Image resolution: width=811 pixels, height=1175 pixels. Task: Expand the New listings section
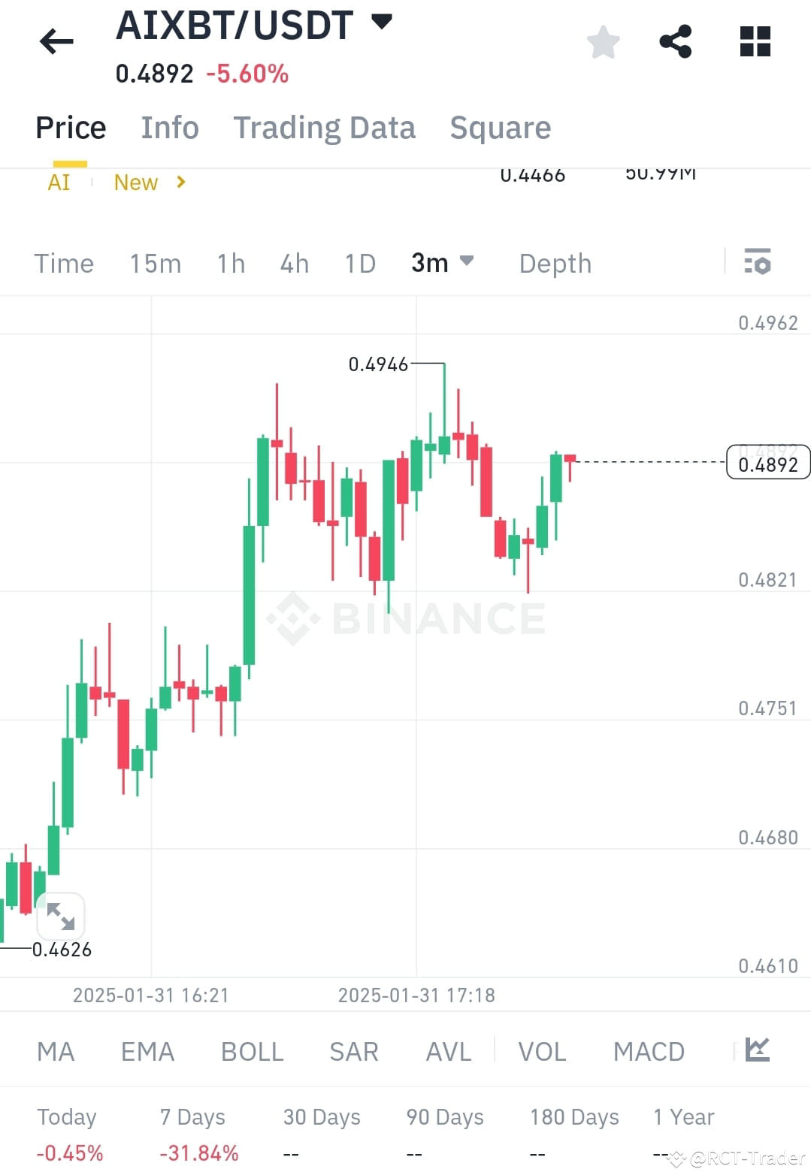click(x=148, y=183)
